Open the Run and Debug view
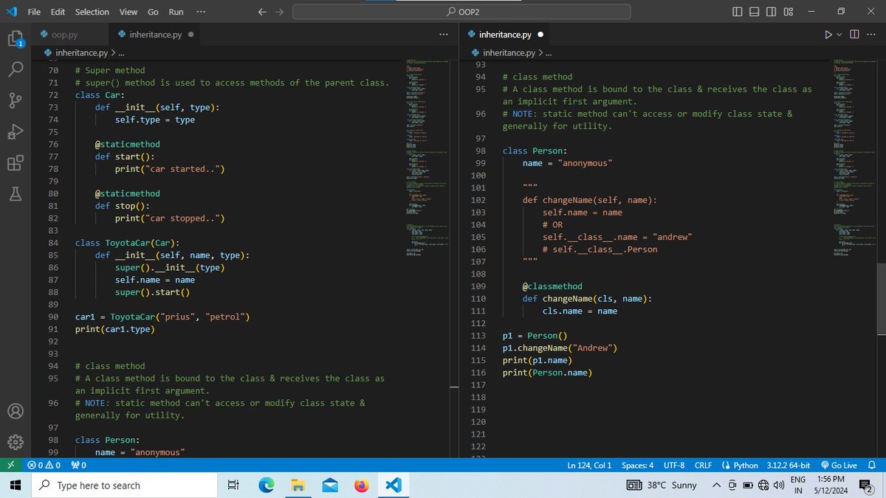This screenshot has width=886, height=498. pyautogui.click(x=16, y=131)
